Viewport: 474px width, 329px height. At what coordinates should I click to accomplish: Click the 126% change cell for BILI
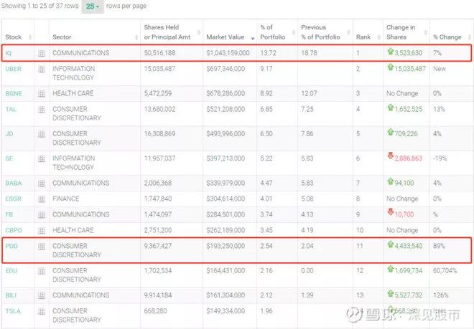coord(440,295)
